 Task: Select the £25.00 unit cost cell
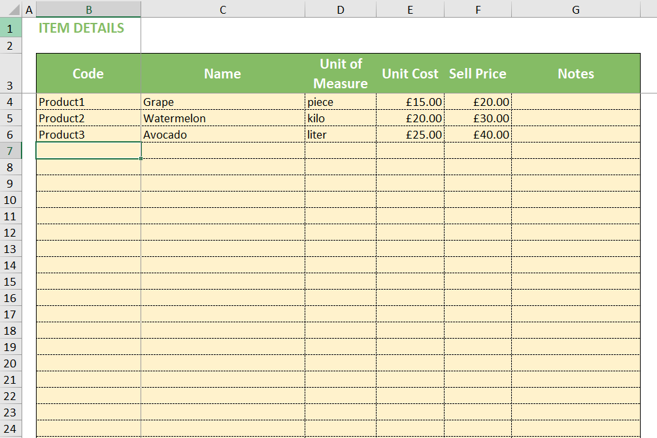click(410, 135)
